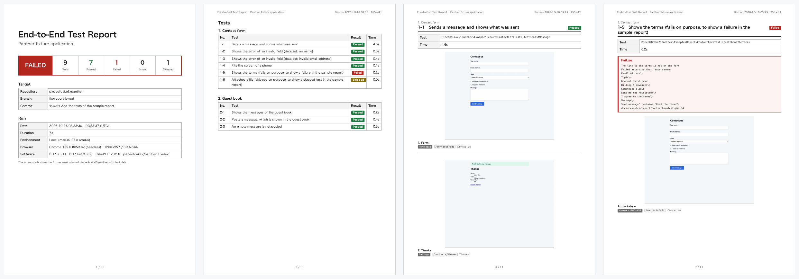
Task: Open the Contact us form screenshot on page 3
Action: 499,96
